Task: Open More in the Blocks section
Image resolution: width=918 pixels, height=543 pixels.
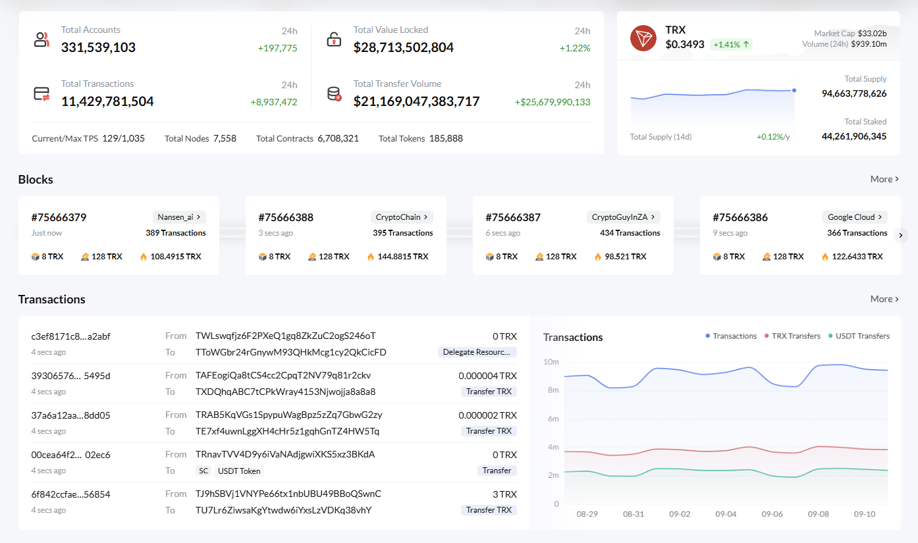Action: click(884, 179)
